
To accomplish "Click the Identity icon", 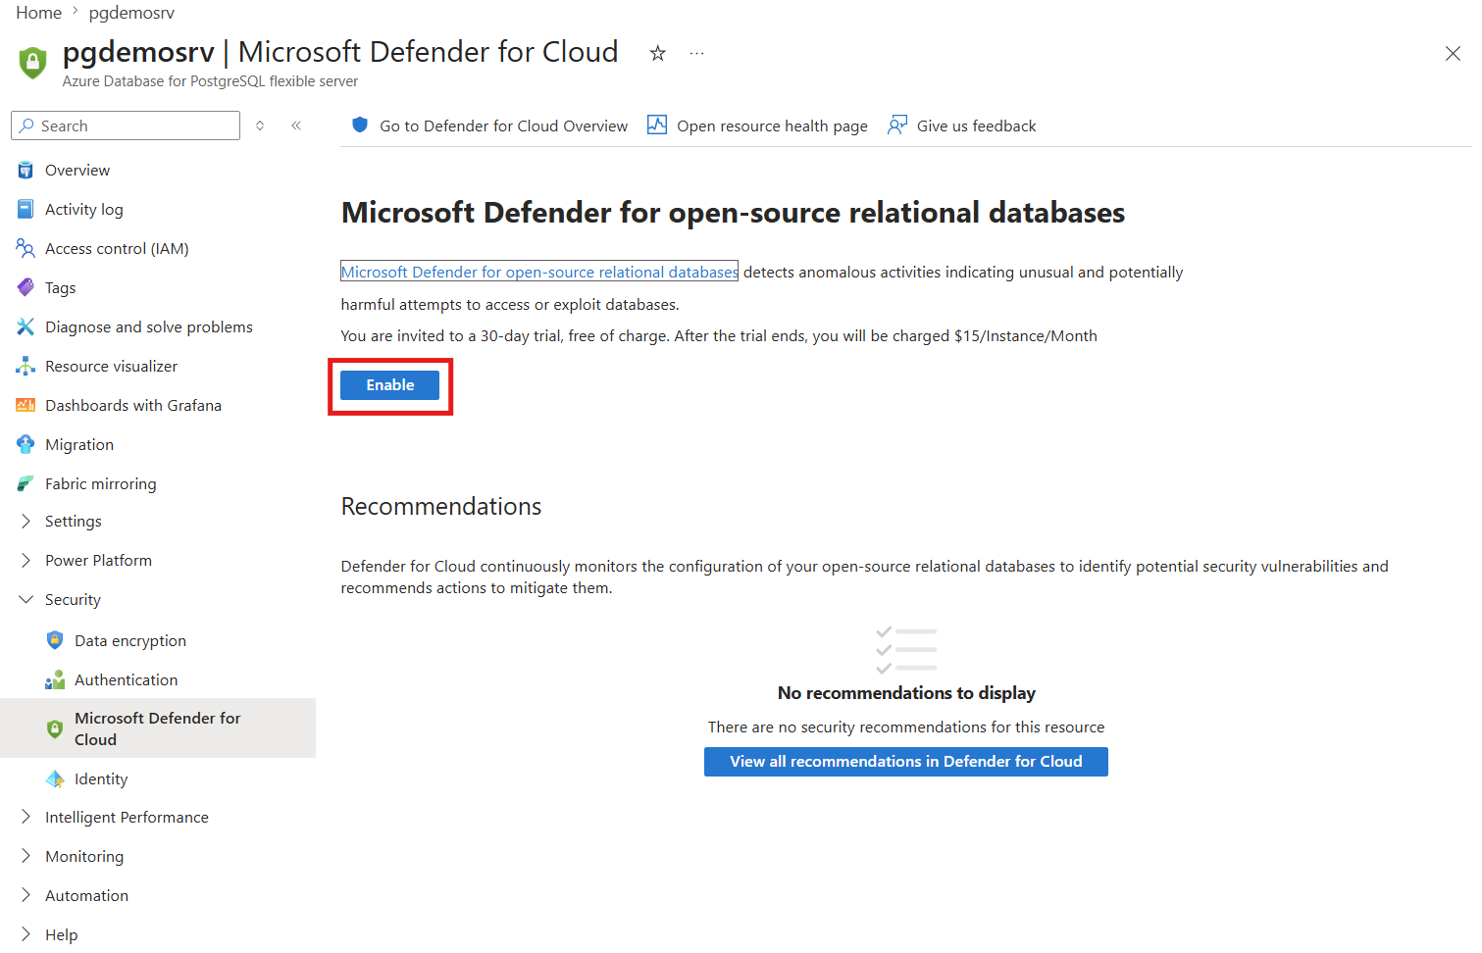I will pos(55,779).
